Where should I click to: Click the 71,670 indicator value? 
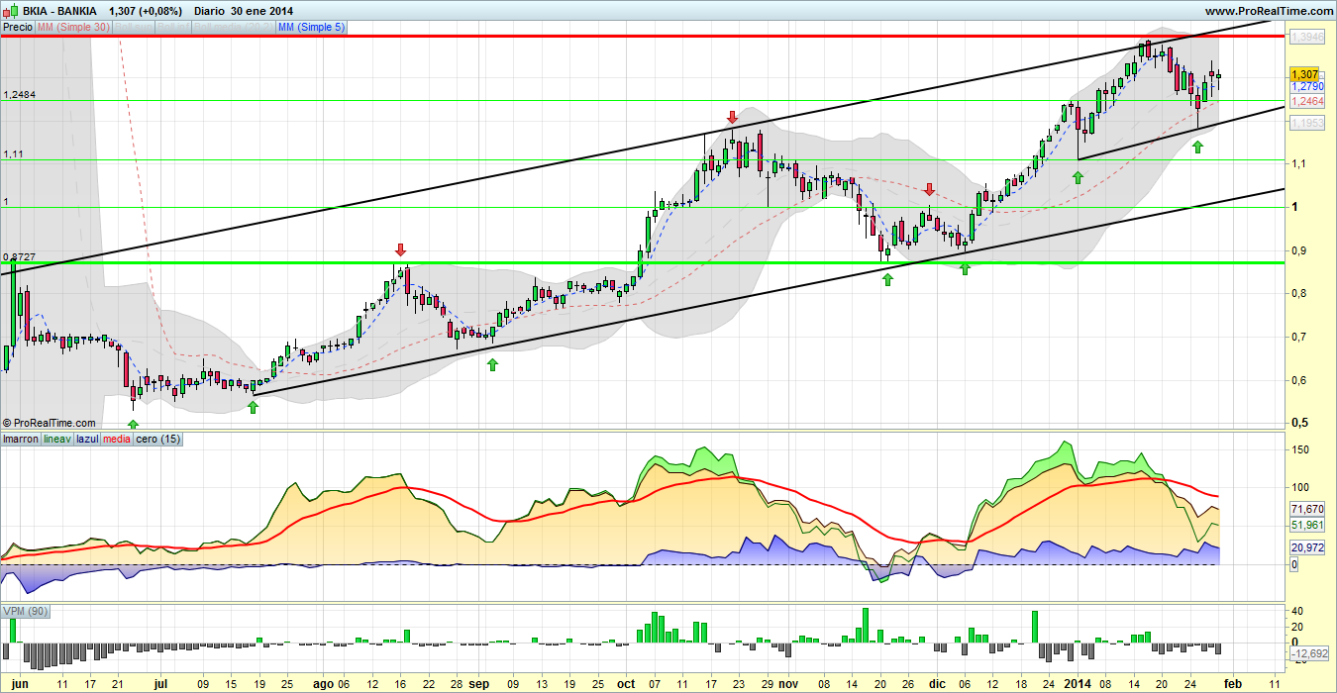coord(1306,509)
